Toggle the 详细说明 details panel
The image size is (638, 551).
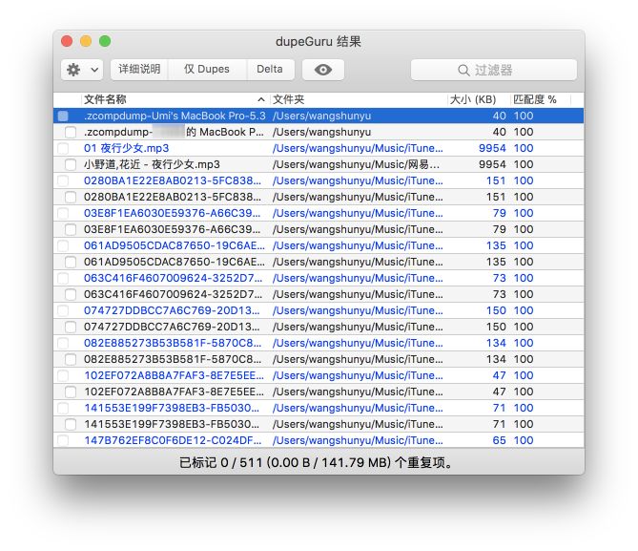click(x=139, y=70)
